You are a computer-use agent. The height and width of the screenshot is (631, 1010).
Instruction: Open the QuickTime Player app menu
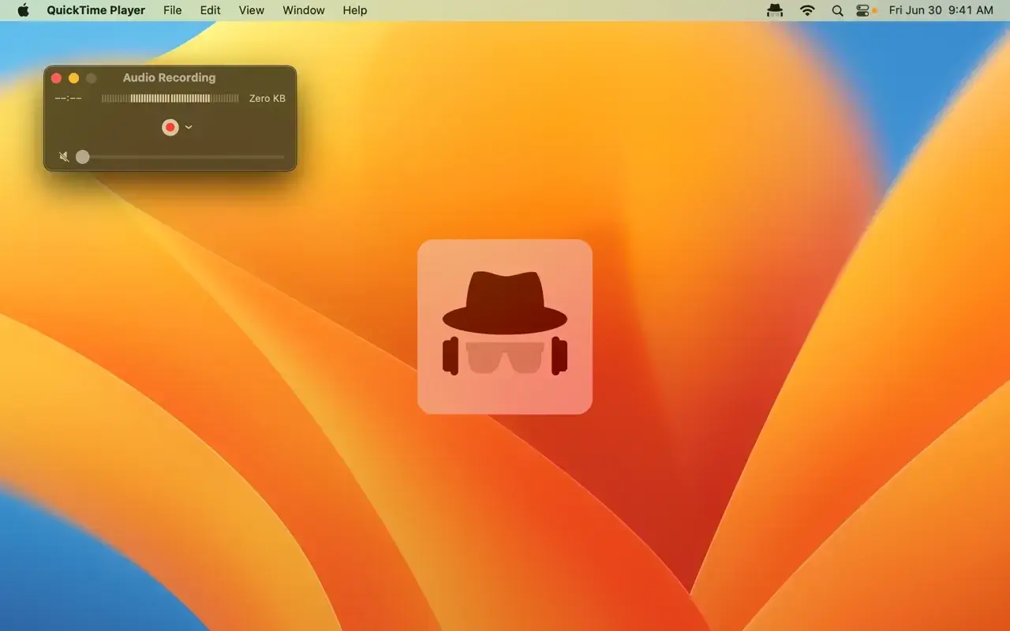(95, 10)
